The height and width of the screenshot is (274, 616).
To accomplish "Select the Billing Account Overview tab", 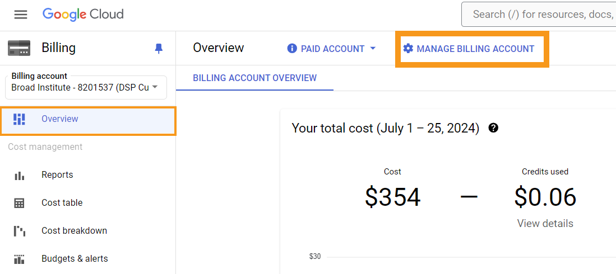I will click(x=254, y=78).
